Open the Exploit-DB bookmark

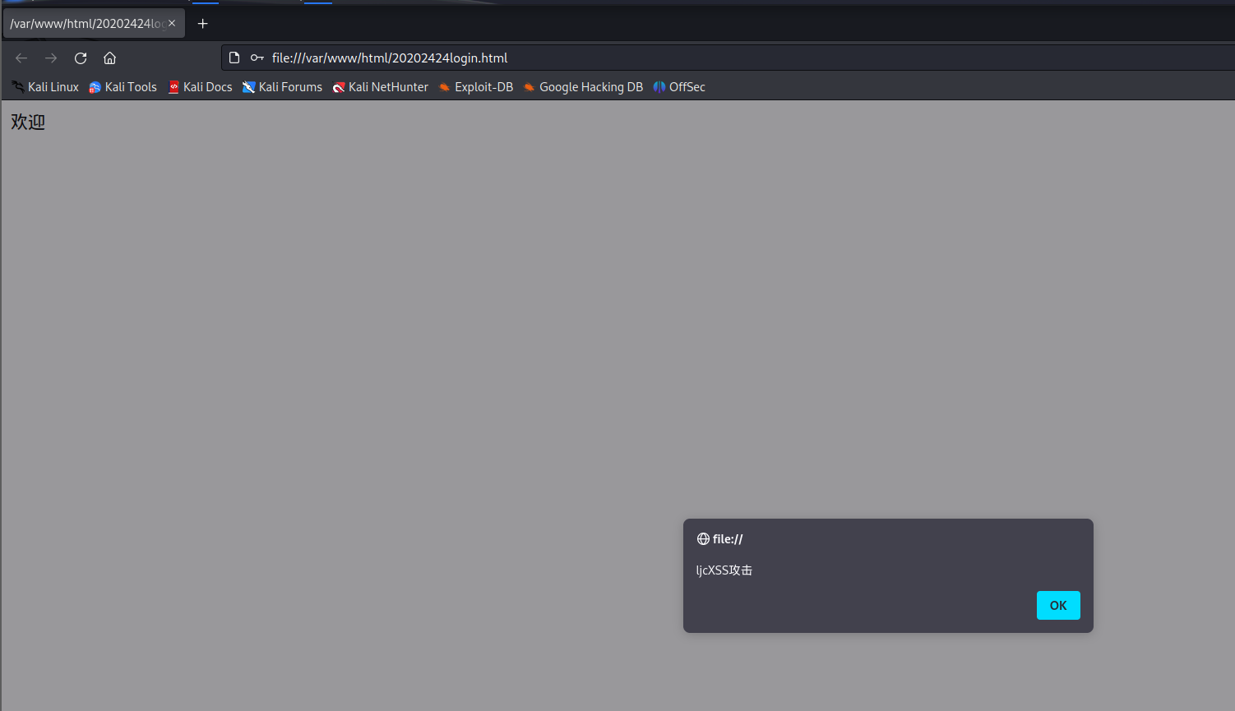click(475, 87)
